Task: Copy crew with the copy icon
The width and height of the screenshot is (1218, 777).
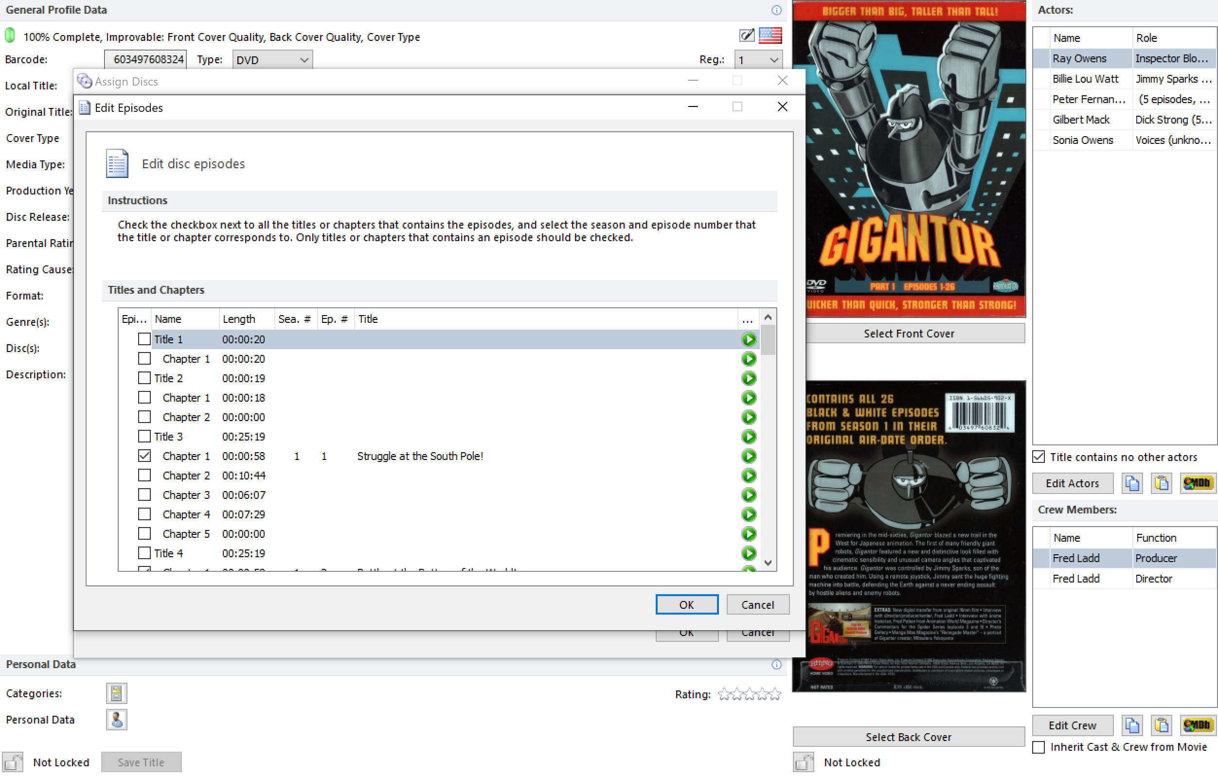Action: pyautogui.click(x=1132, y=725)
